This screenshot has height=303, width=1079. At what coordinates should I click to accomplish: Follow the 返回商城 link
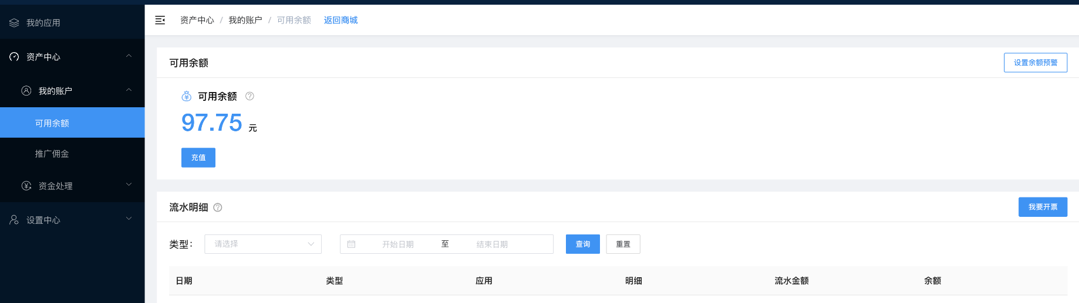tap(340, 21)
